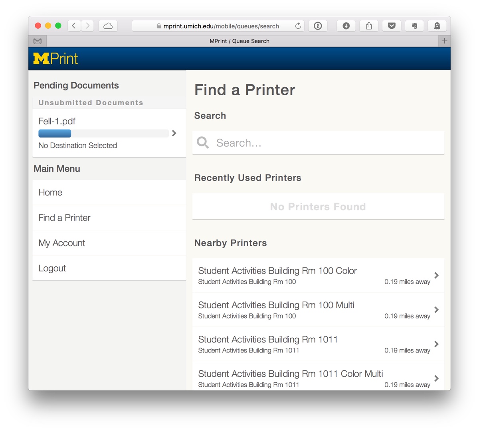This screenshot has width=479, height=431.
Task: Add a new tab with plus button
Action: tap(444, 41)
